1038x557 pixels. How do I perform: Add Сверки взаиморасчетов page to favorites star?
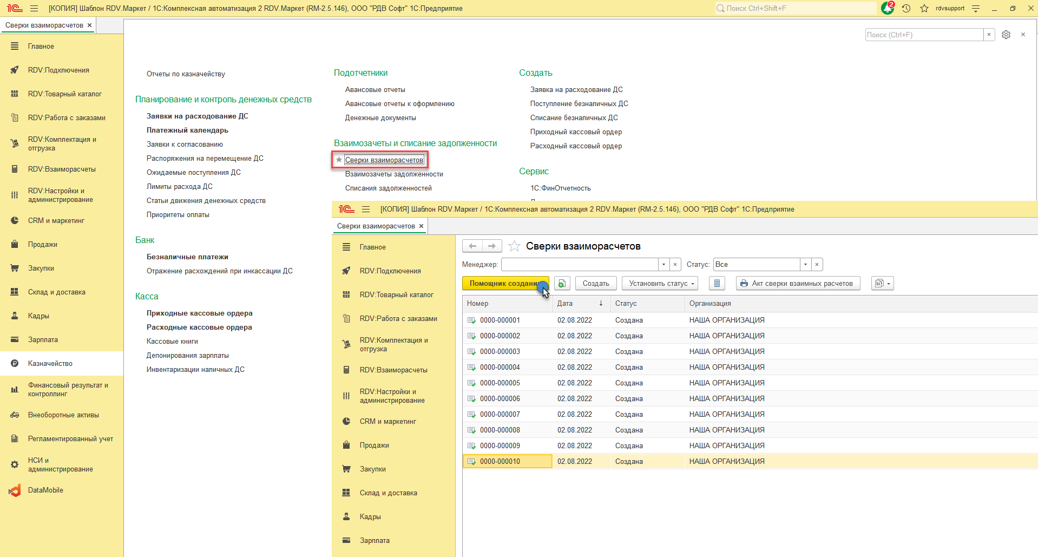coord(515,246)
